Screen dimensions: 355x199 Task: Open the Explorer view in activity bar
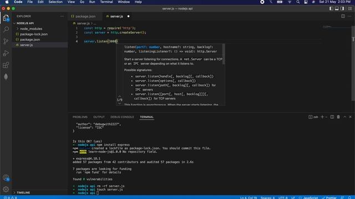click(x=6, y=18)
